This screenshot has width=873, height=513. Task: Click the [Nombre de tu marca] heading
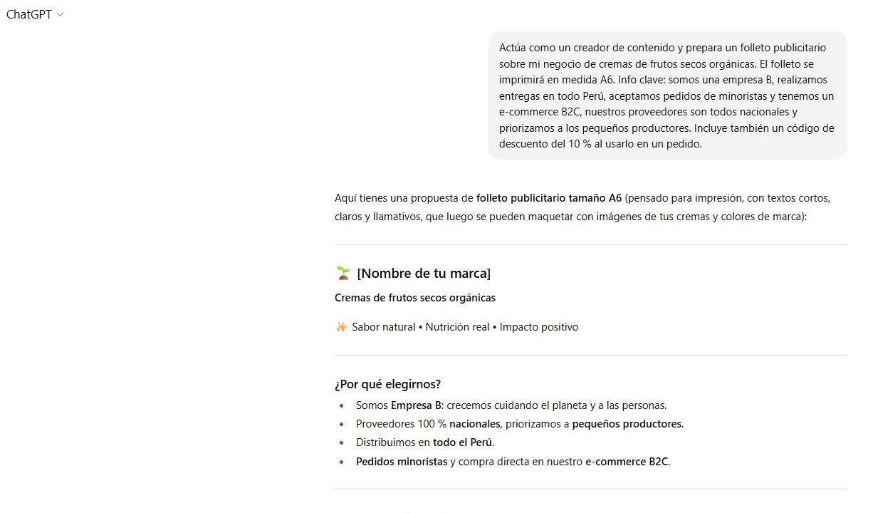click(x=424, y=273)
